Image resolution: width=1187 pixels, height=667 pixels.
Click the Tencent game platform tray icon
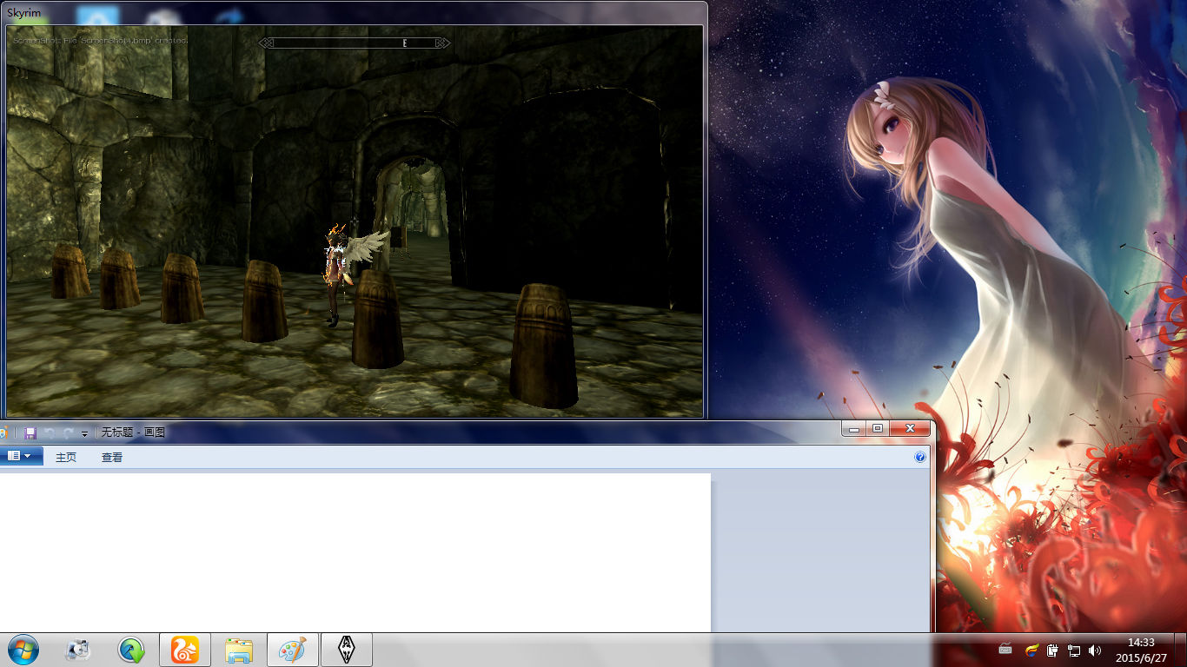pos(1032,650)
